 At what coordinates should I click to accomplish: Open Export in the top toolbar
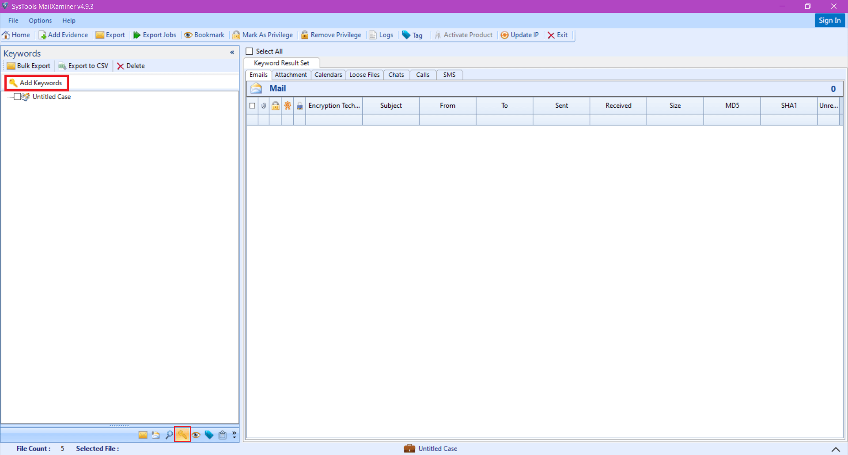pyautogui.click(x=110, y=35)
